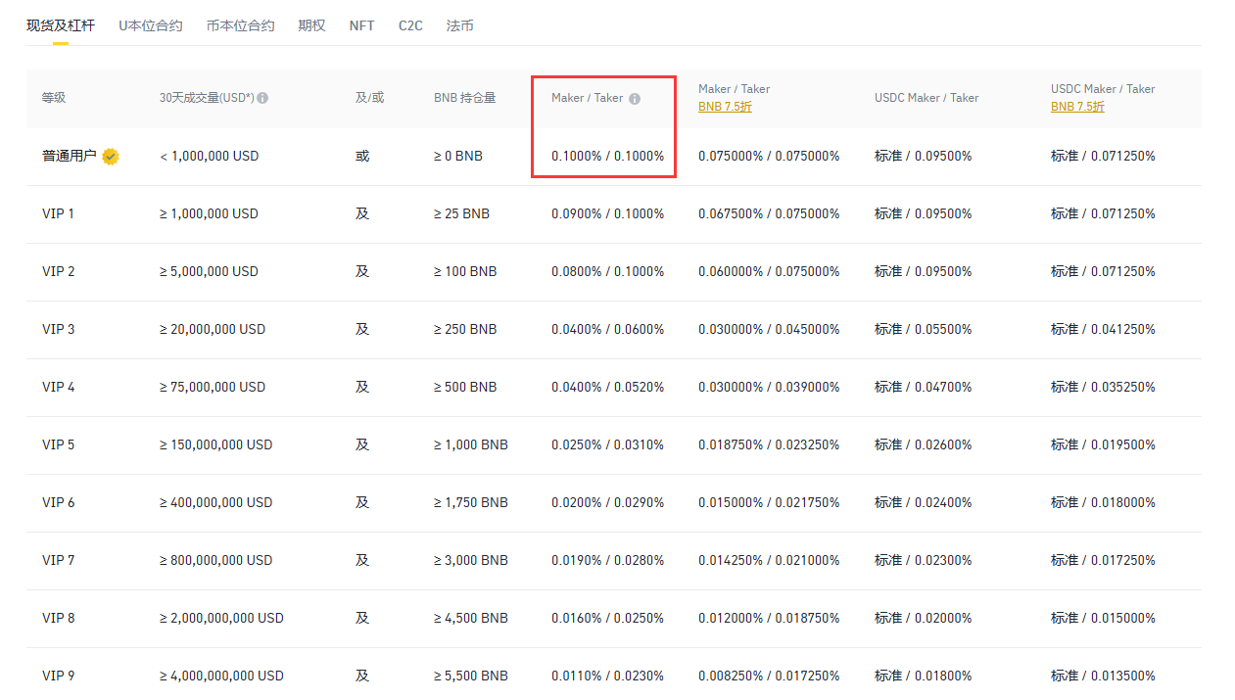Image resolution: width=1235 pixels, height=700 pixels.
Task: Click the ≥ 400,000,000 USD volume cell
Action: point(216,502)
